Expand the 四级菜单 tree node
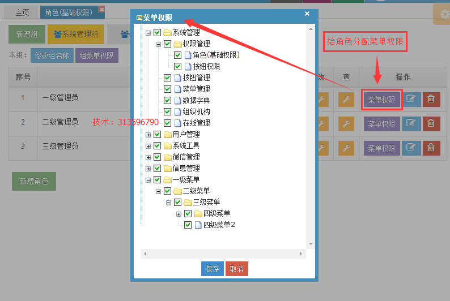Screen dimensions: 450x301 coord(179,214)
